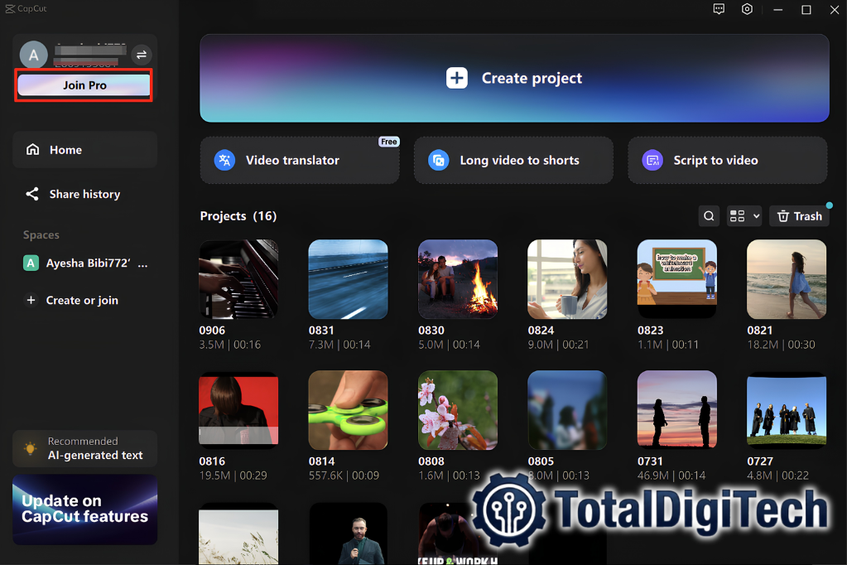This screenshot has height=565, width=847.
Task: Open the settings hexagon icon
Action: (747, 9)
